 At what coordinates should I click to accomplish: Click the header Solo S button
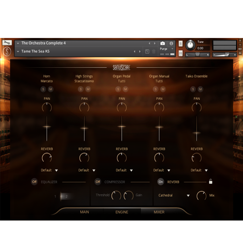(x=180, y=43)
